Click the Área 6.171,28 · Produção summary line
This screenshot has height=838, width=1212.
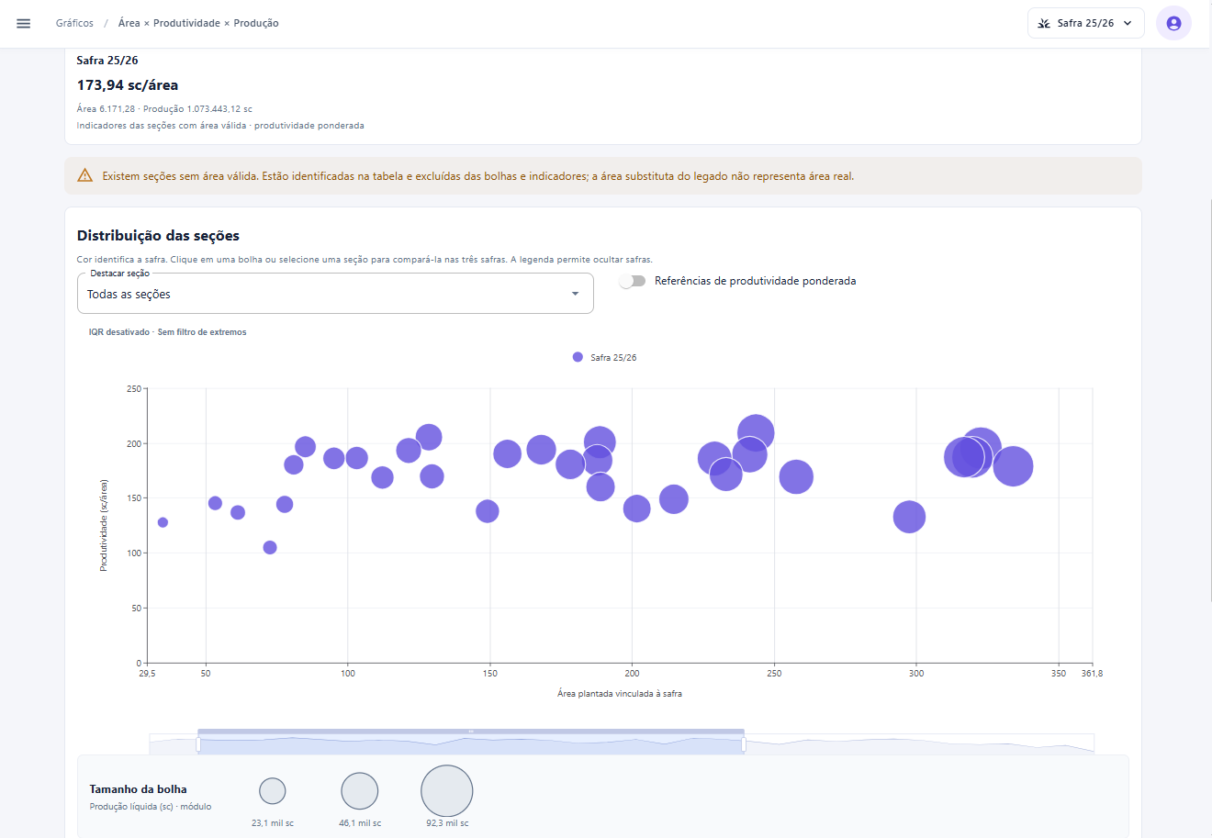pos(164,109)
